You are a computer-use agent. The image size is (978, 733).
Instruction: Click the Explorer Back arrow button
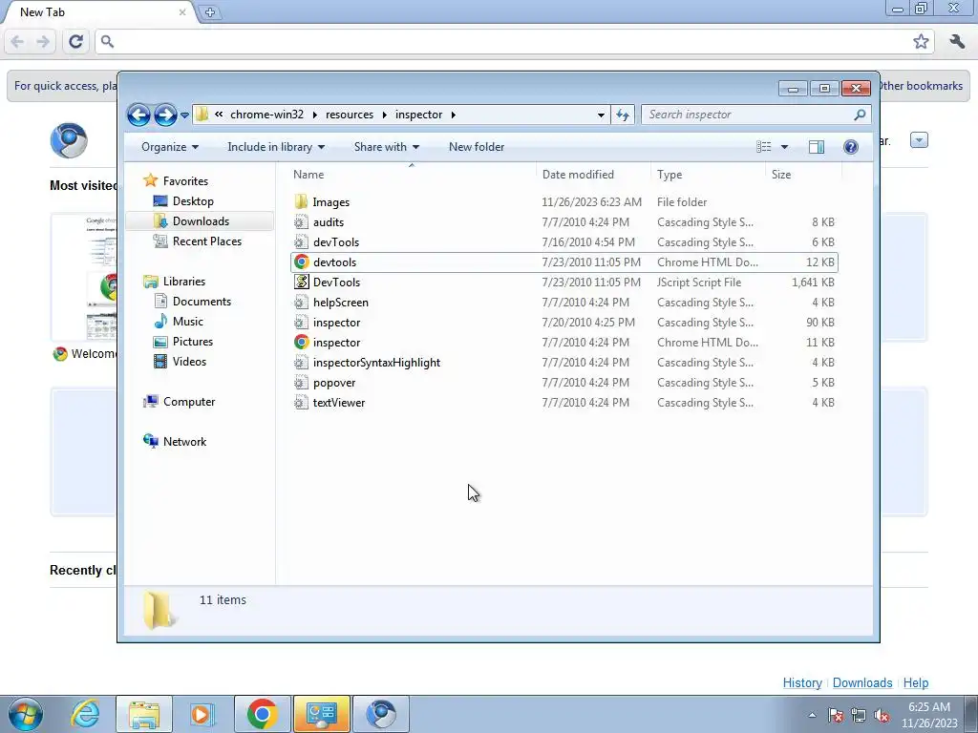[138, 115]
